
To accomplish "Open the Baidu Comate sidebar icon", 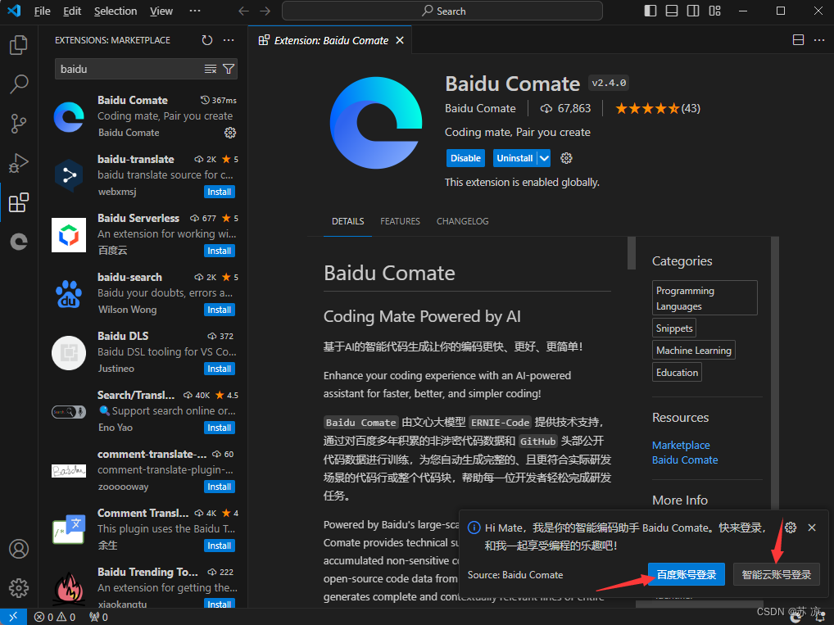I will tap(19, 242).
